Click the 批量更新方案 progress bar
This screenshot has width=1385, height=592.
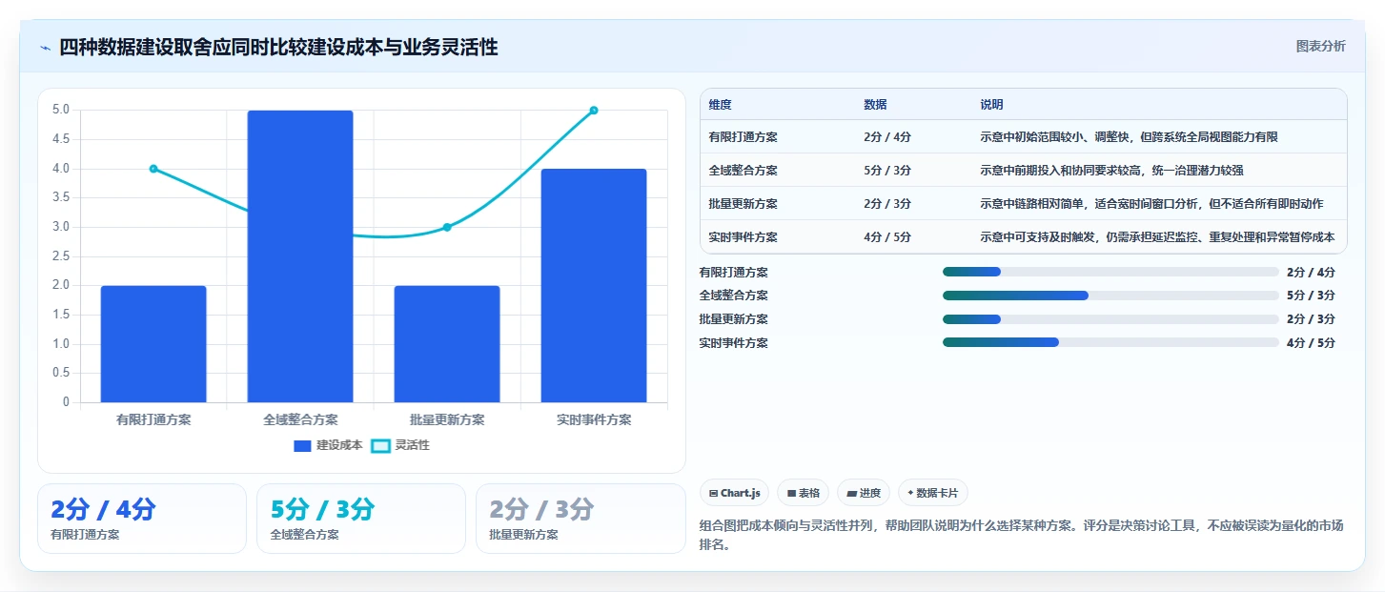[1110, 319]
